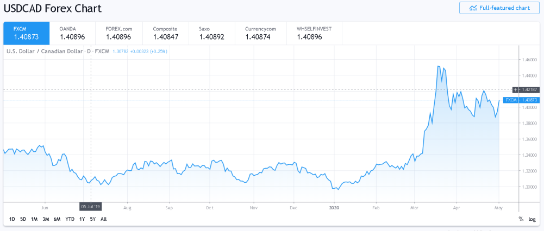
Task: Toggle log scale mode
Action: pos(532,219)
